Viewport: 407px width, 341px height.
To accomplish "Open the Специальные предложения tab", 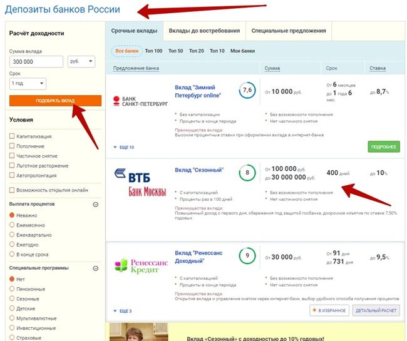I will [x=289, y=31].
